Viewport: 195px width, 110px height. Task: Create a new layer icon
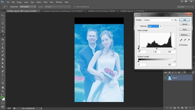tap(186, 108)
